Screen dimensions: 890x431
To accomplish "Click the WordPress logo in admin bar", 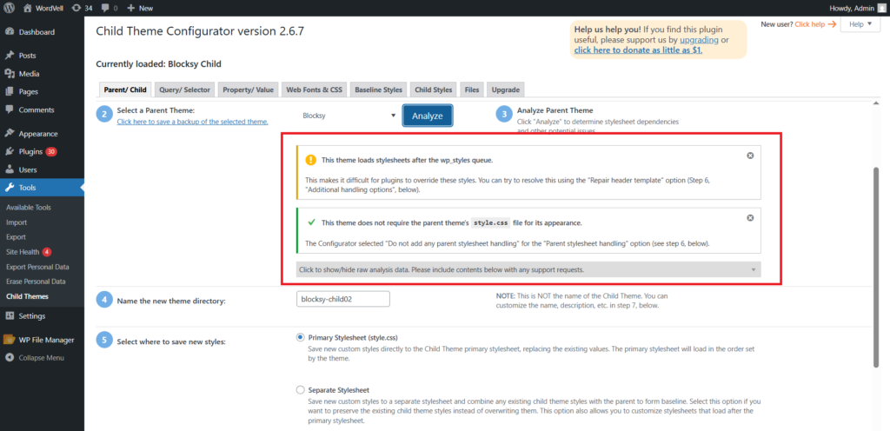I will tap(10, 8).
